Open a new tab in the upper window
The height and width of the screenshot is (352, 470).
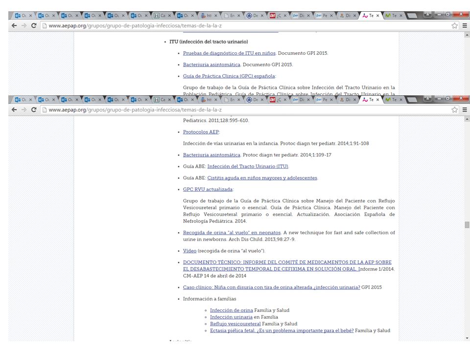click(412, 16)
